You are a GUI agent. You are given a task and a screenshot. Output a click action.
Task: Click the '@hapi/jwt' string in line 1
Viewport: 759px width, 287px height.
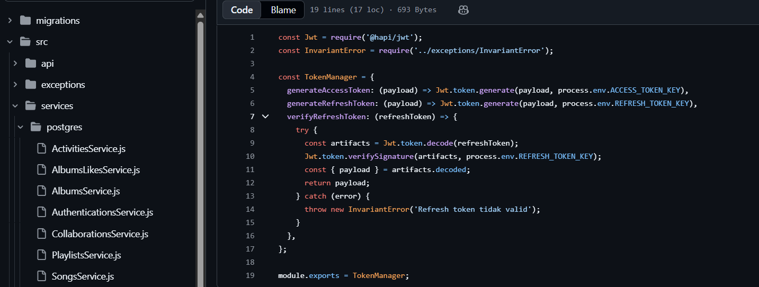389,37
